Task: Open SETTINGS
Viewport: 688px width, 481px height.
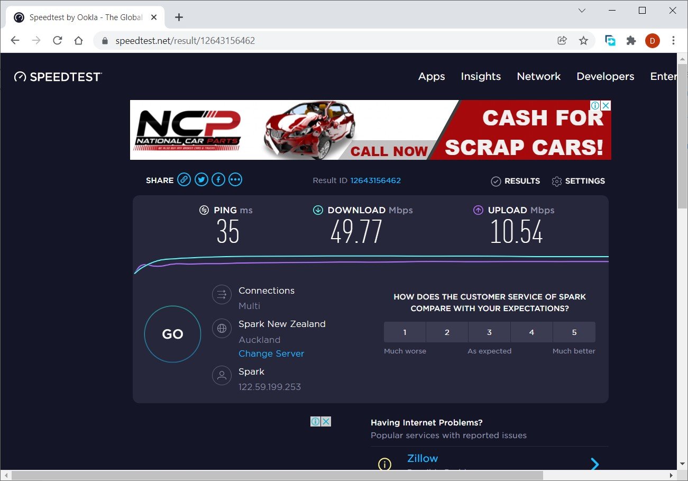Action: 585,181
